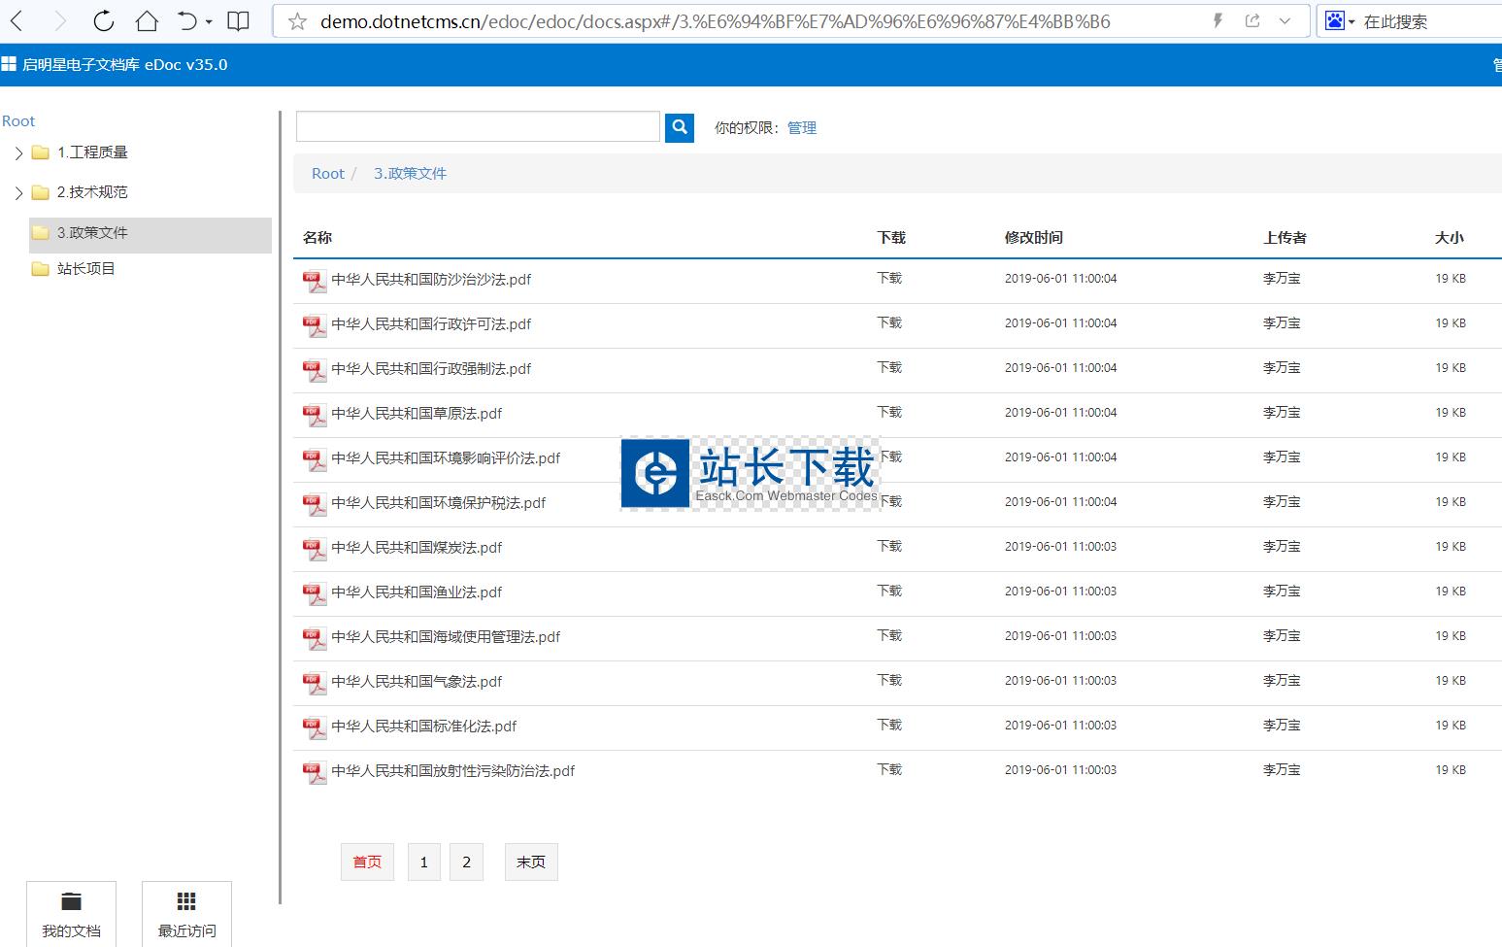Click 下载 link for 中华人民共和国草原法.pdf
1502x947 pixels.
889,413
